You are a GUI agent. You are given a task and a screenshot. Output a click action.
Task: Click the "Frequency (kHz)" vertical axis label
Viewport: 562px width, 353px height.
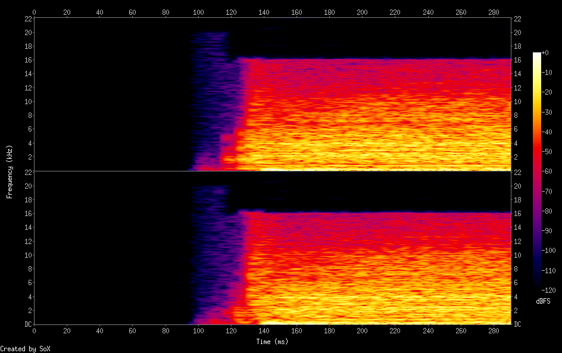(10, 171)
